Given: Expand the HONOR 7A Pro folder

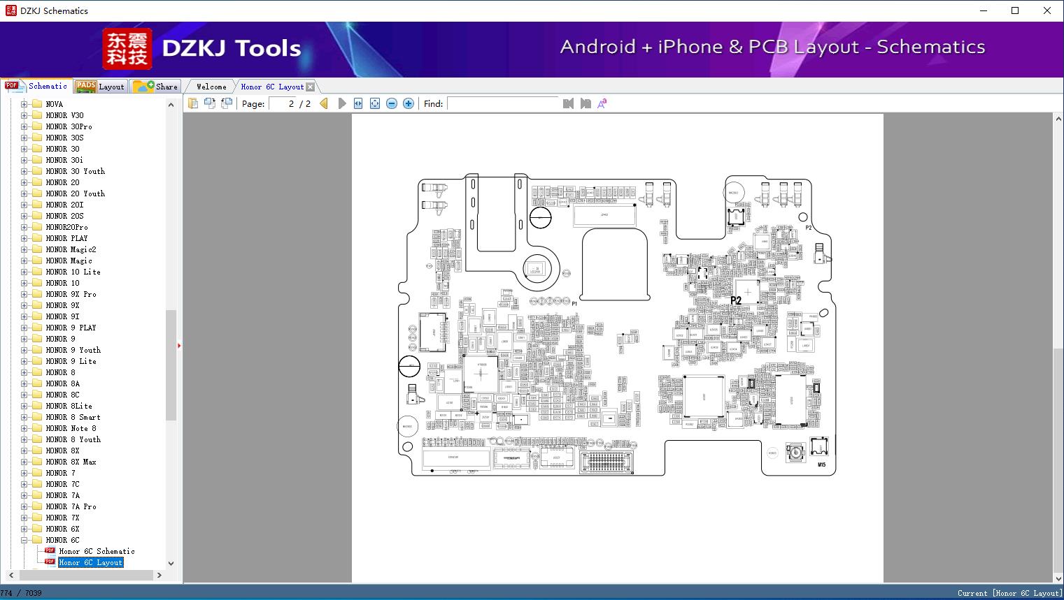Looking at the screenshot, I should (x=24, y=506).
